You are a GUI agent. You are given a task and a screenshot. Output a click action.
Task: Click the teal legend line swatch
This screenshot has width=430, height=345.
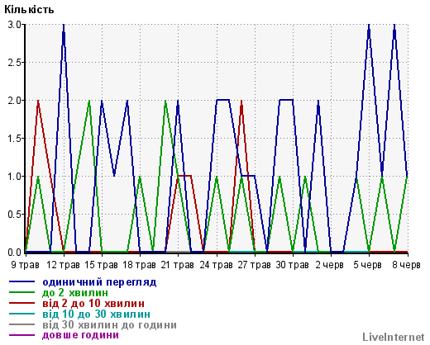pyautogui.click(x=21, y=314)
